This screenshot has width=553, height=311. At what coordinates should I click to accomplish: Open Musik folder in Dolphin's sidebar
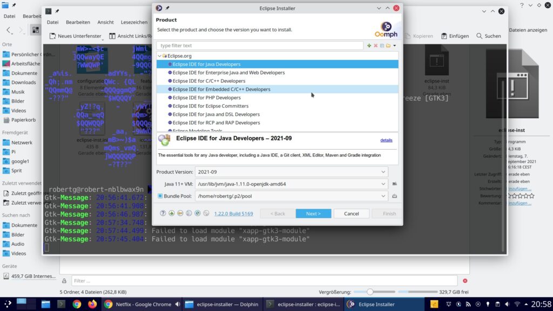[18, 92]
